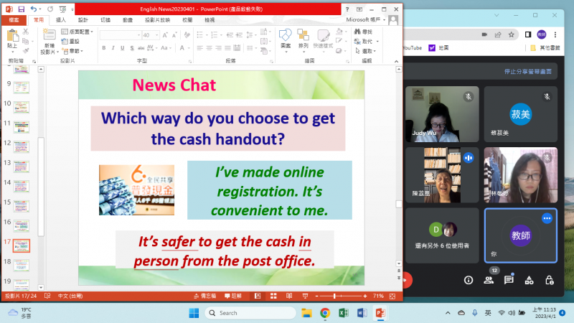Toggle the Notes pane in status bar
The width and height of the screenshot is (574, 323).
tap(204, 296)
